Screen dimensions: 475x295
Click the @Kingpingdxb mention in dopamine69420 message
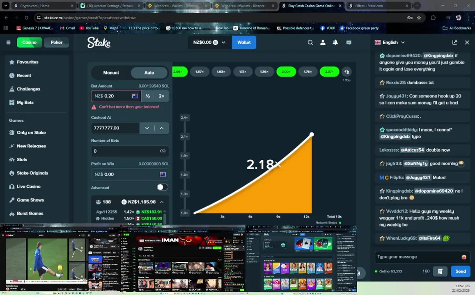[438, 56]
